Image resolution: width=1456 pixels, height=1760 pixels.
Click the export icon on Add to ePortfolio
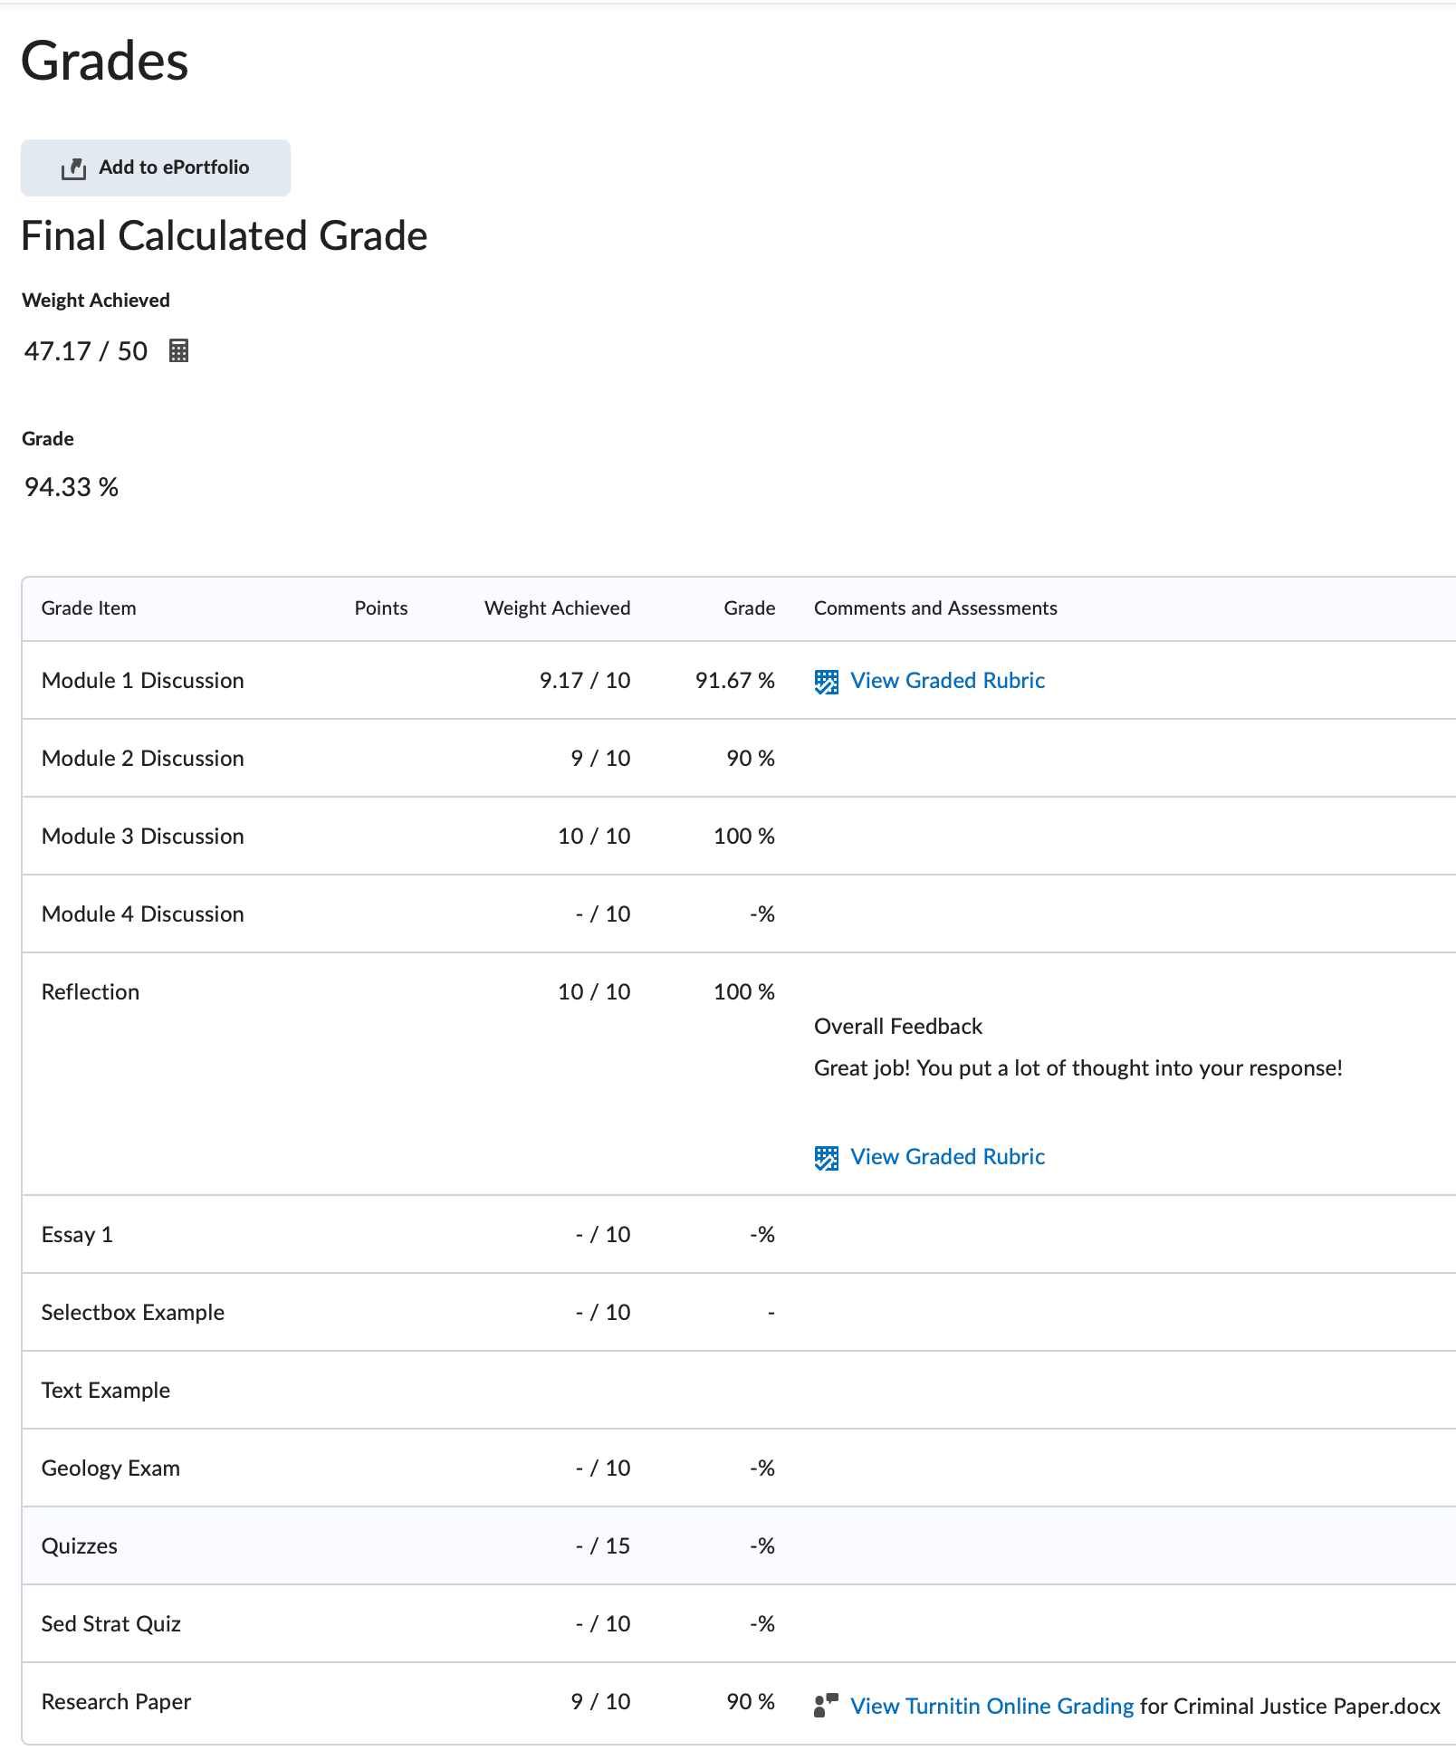[x=76, y=167]
